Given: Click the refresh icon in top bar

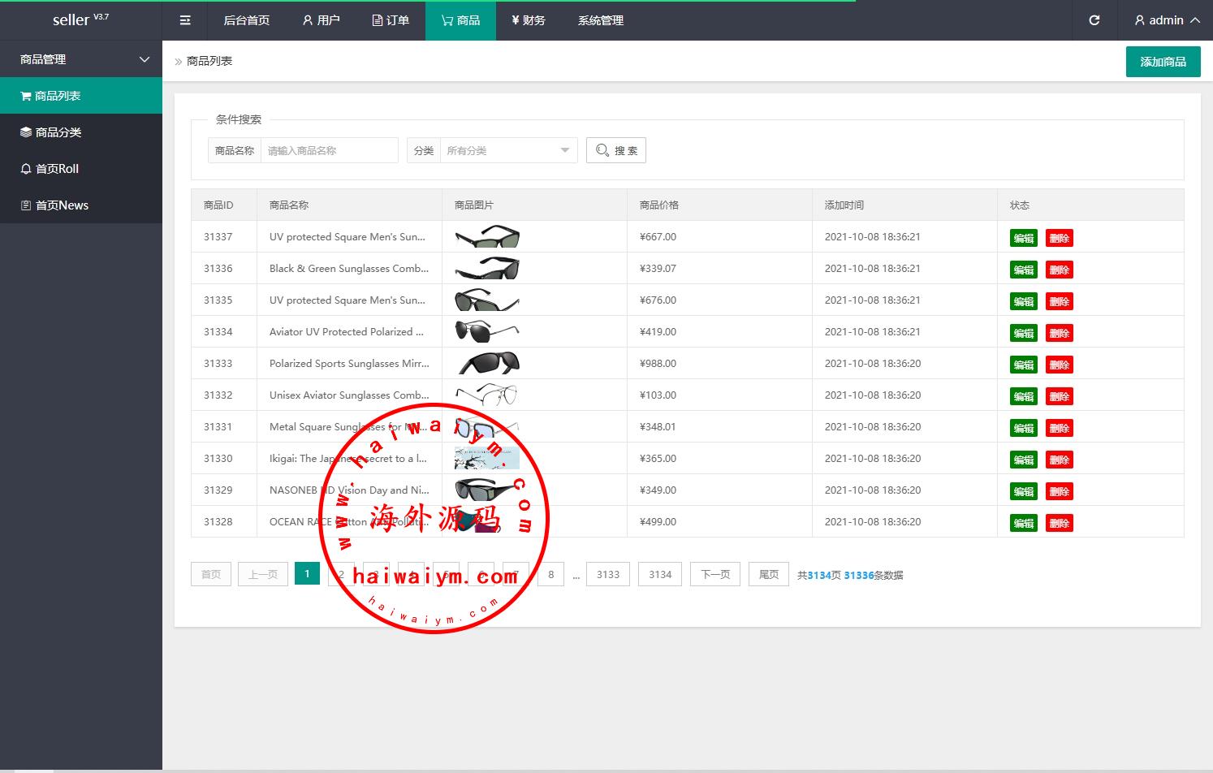Looking at the screenshot, I should (1094, 20).
